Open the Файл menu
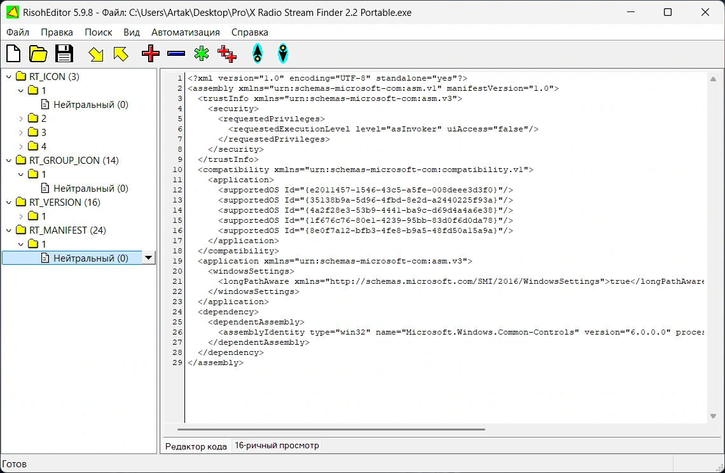725x473 pixels. pos(18,32)
